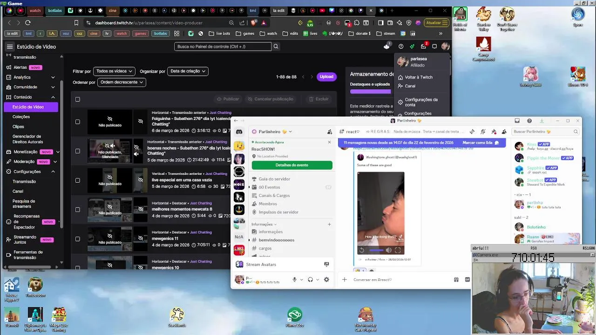596x335 pixels.
Task: Open the Twitch help question mark icon
Action: pos(401,47)
